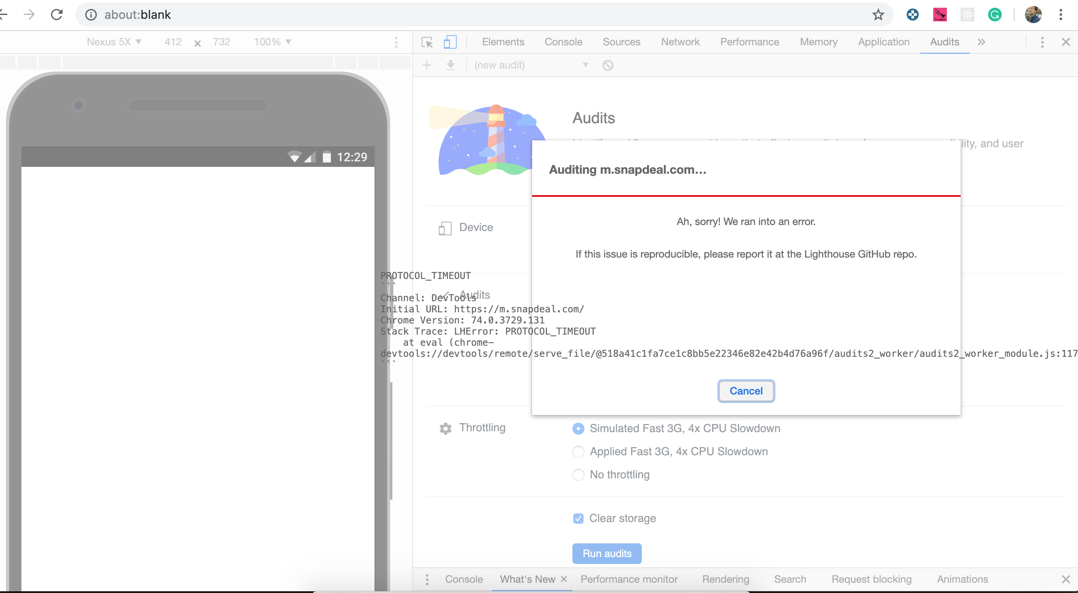Open the Search drawer tab
The image size is (1078, 593).
790,579
